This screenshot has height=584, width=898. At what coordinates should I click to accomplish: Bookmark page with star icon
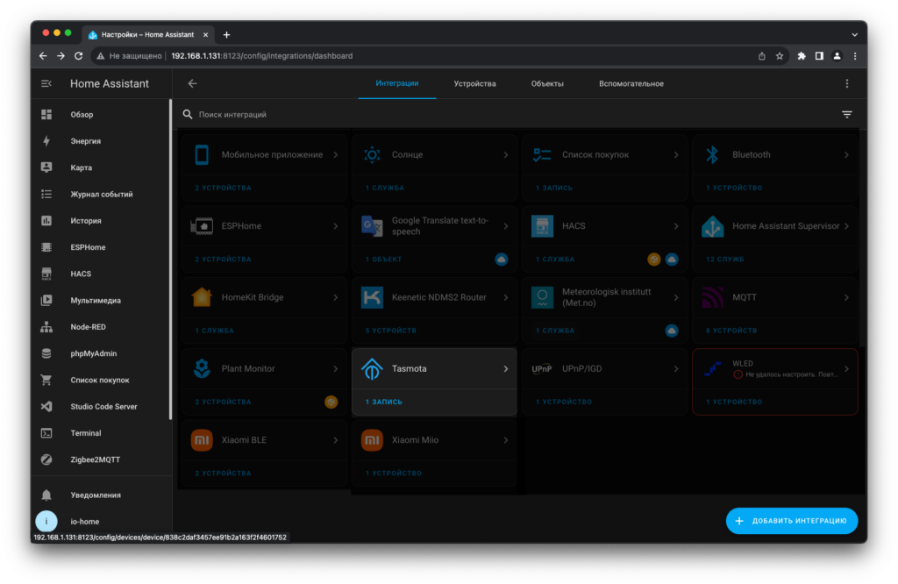[x=780, y=56]
